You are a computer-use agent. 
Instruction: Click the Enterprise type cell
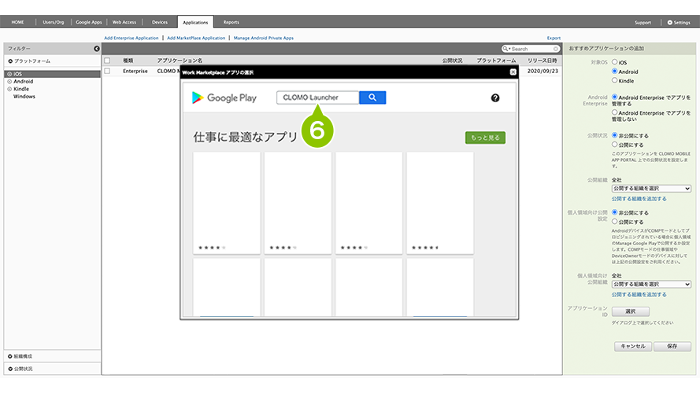tap(135, 71)
